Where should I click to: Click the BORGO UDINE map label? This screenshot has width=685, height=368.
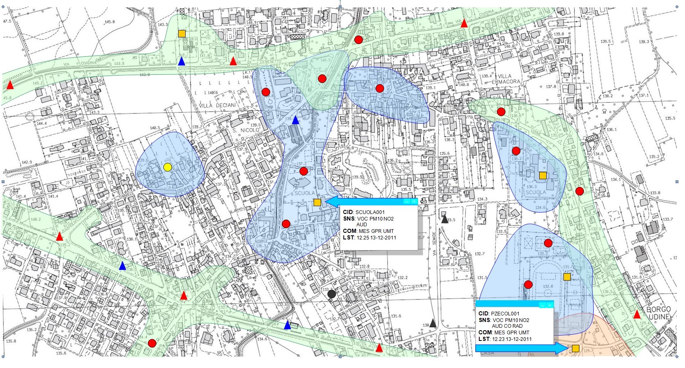coord(658,313)
